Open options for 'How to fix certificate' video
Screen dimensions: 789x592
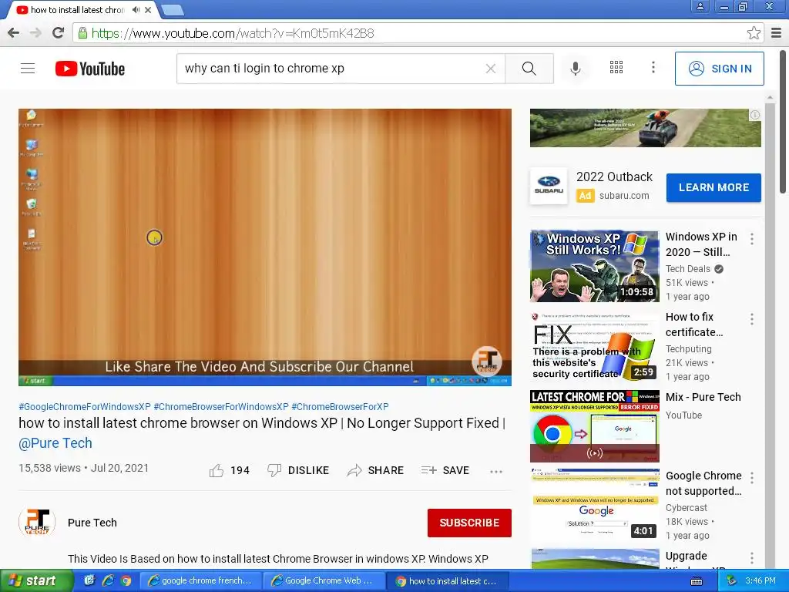[752, 318]
